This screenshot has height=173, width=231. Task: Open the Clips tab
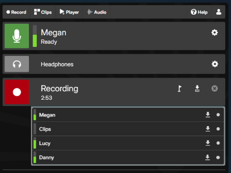pos(43,12)
